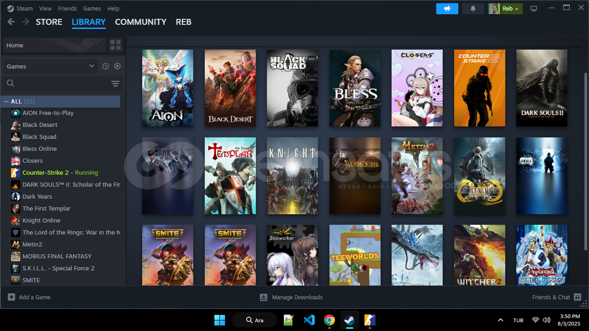Image resolution: width=589 pixels, height=331 pixels.
Task: Click Add a Game link
Action: coord(35,297)
